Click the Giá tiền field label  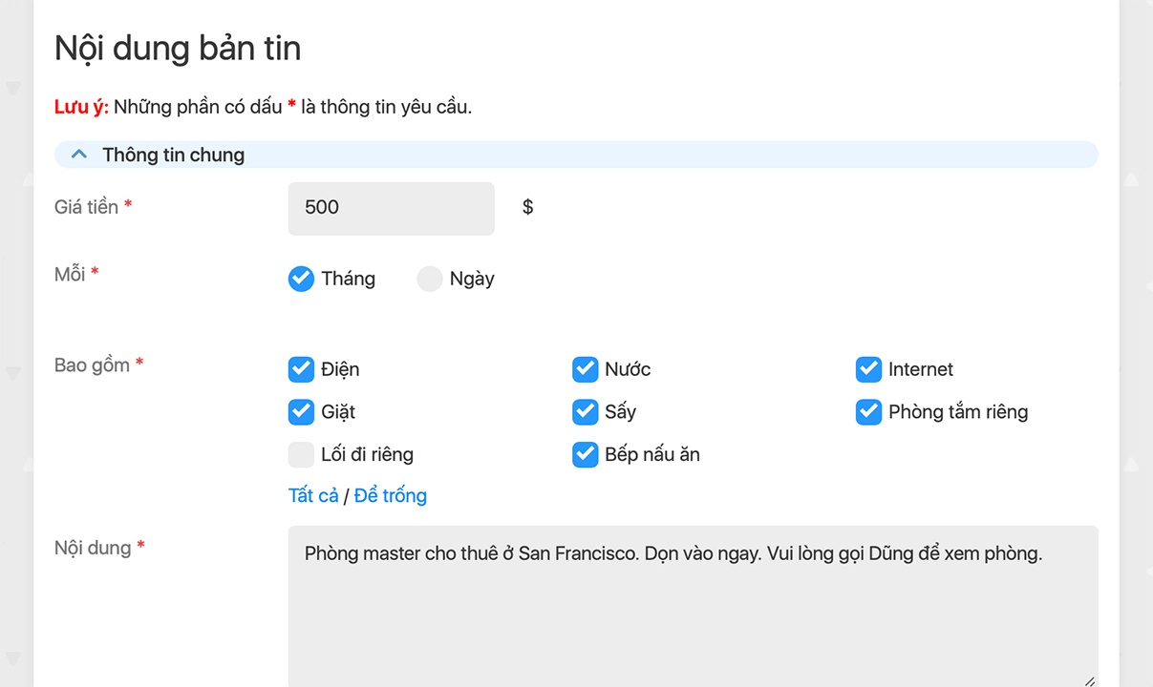(x=86, y=207)
